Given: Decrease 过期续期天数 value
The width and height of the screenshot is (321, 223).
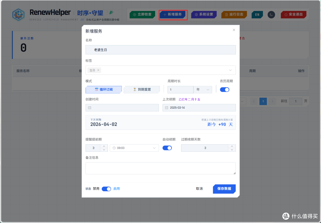Looking at the screenshot, I should pos(232,150).
